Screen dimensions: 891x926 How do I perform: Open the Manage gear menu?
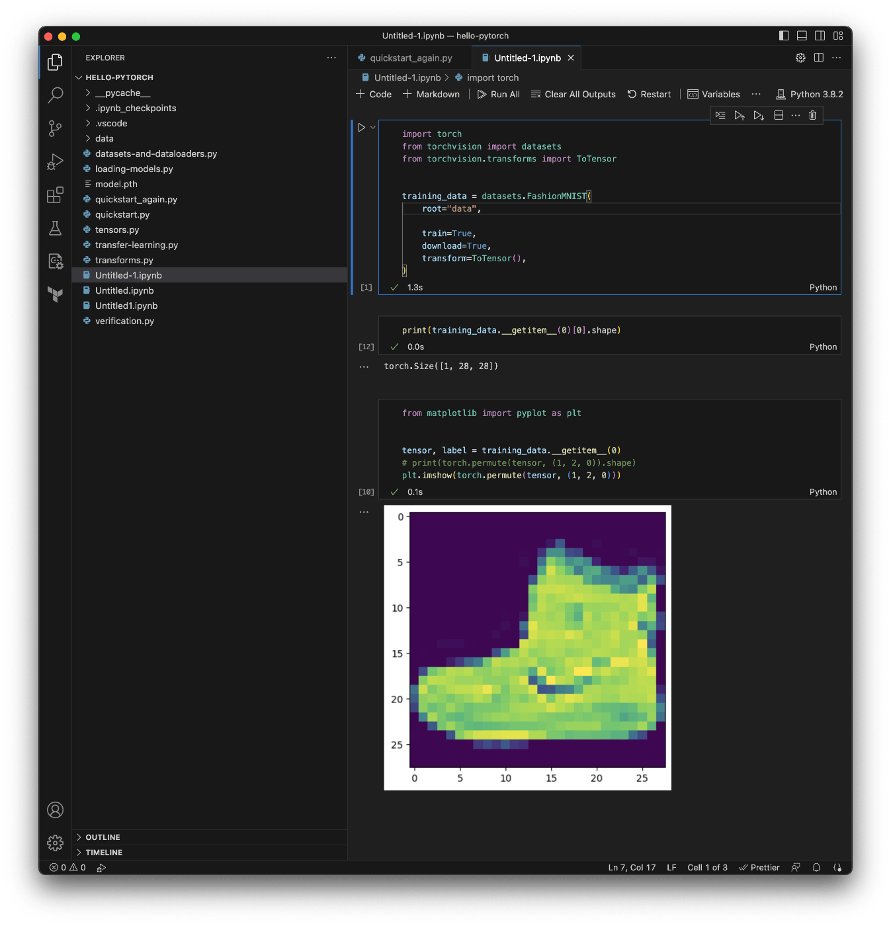(56, 843)
